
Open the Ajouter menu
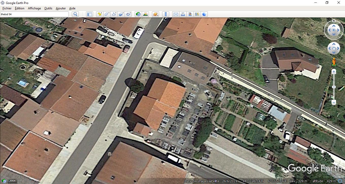pos(61,8)
